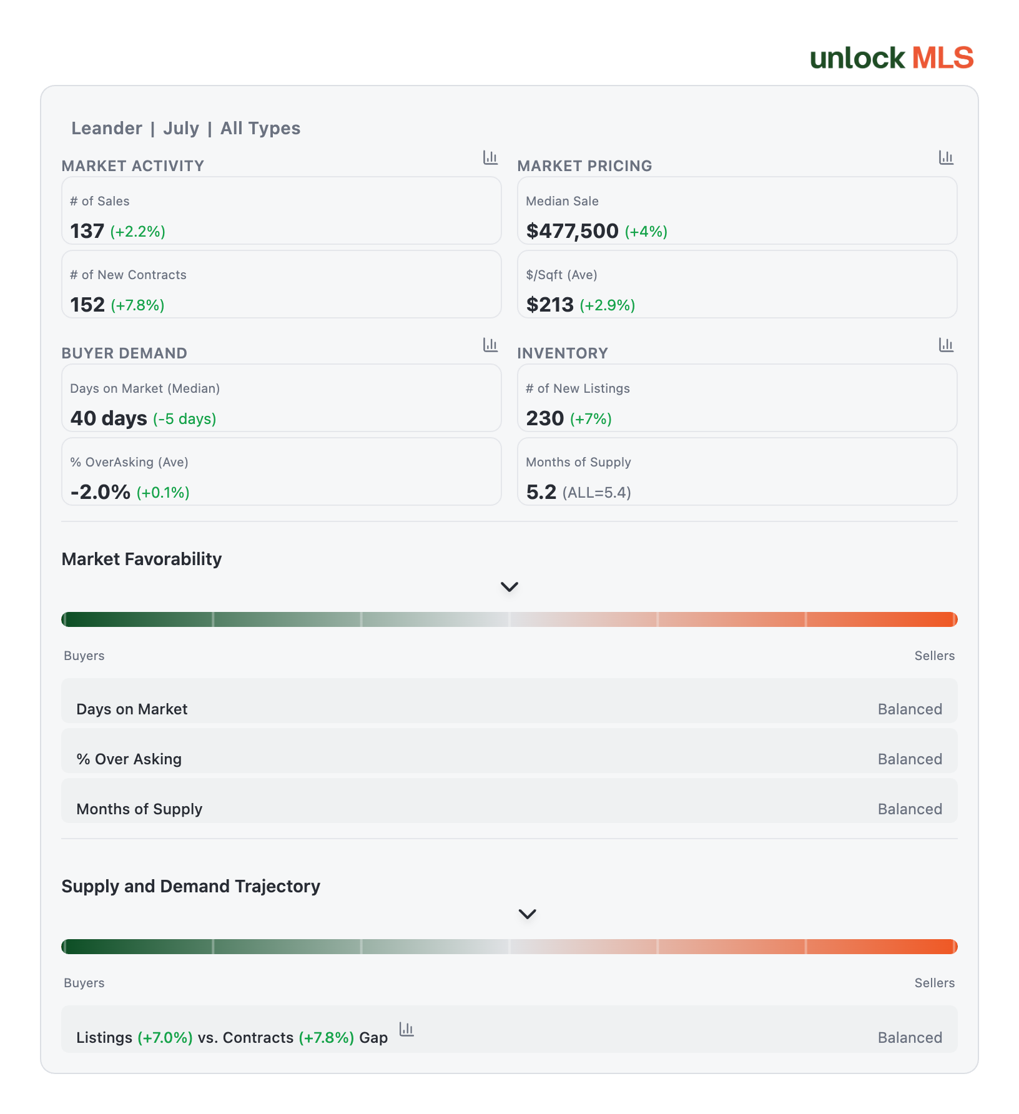
Task: Click the unlock MLS logo
Action: tap(892, 58)
